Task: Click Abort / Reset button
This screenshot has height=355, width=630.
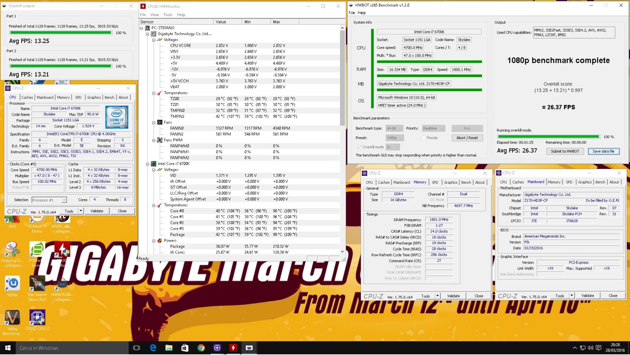Action: (x=467, y=138)
